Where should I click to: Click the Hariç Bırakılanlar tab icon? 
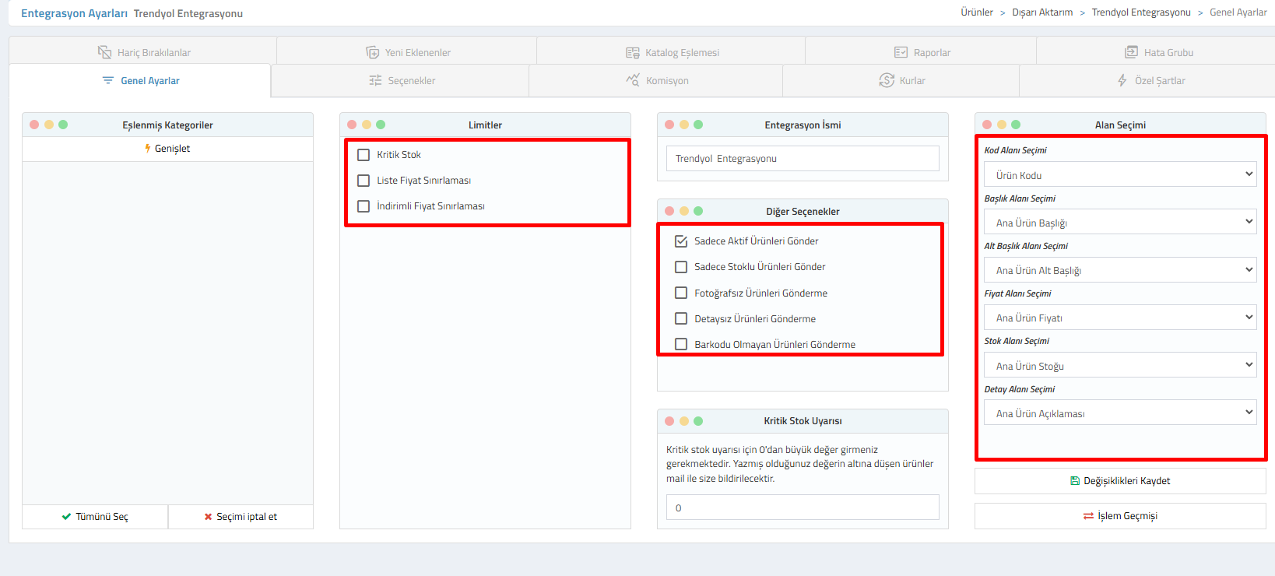pyautogui.click(x=104, y=52)
